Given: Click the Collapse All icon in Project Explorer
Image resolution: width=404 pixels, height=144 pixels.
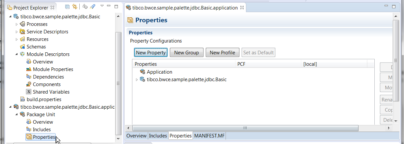Looking at the screenshot, I should coord(67,7).
